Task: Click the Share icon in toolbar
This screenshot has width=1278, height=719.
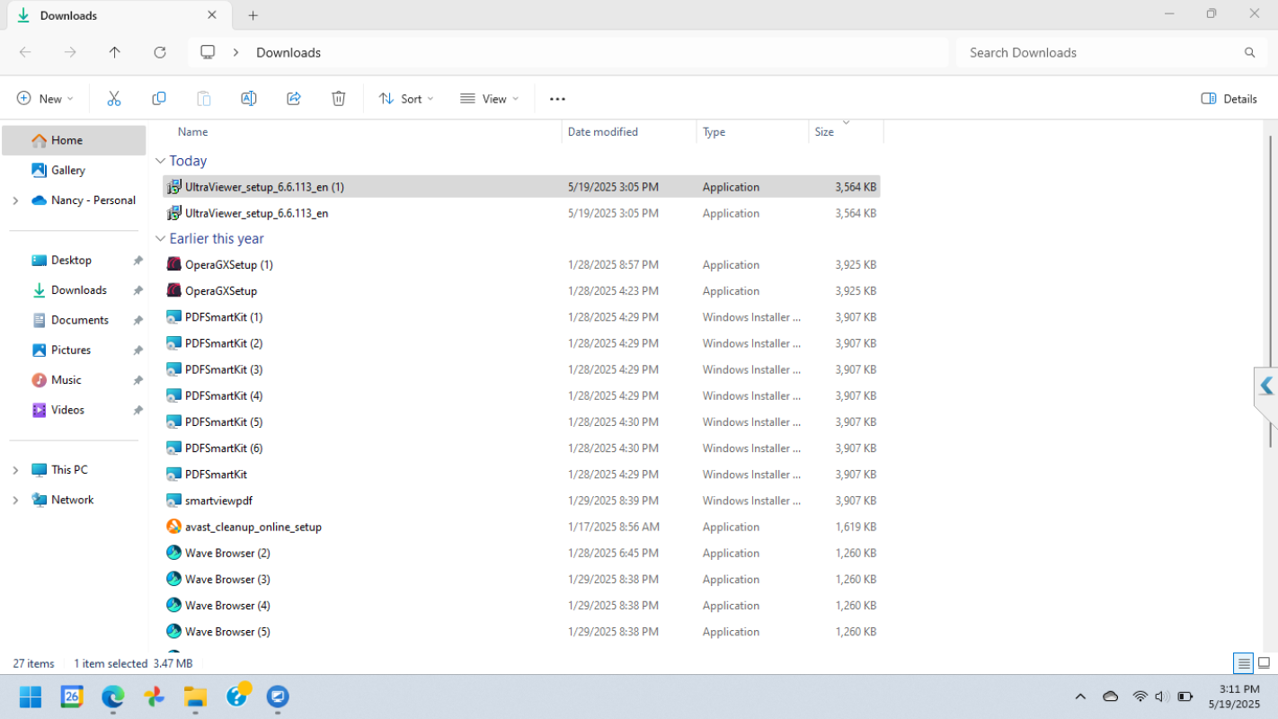Action: click(294, 99)
